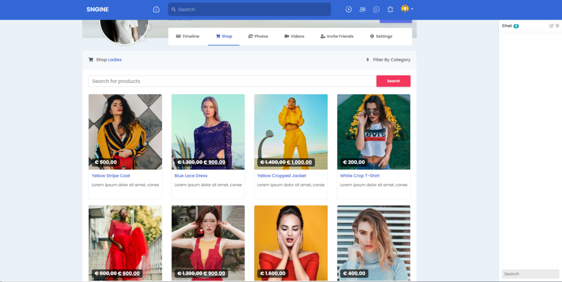Click the € 500,00 price tag

[105, 162]
